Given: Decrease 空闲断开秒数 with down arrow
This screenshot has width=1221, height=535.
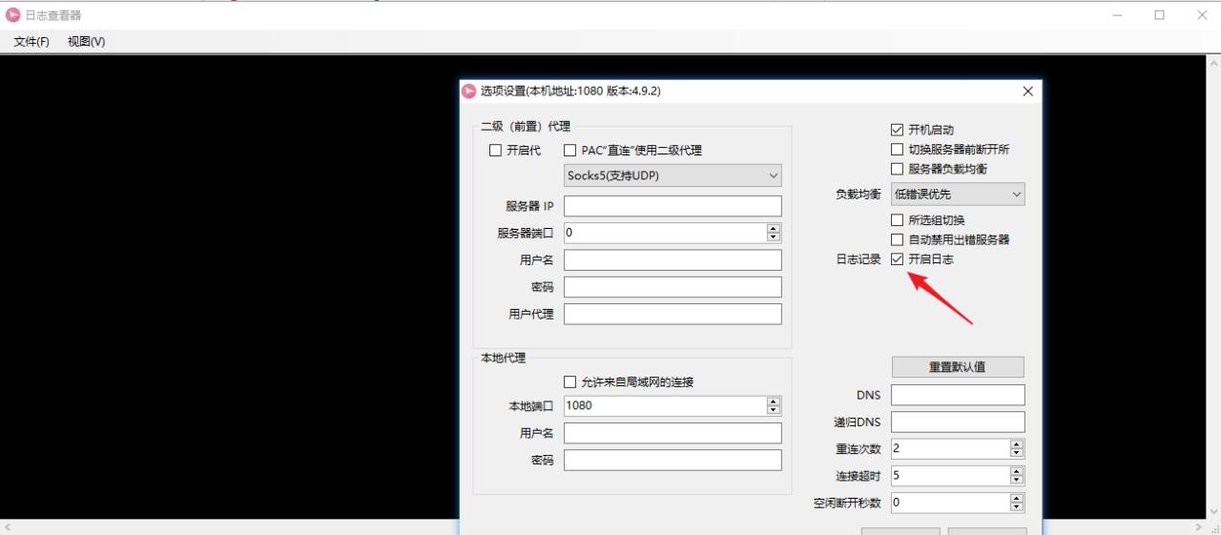Looking at the screenshot, I should pos(1017,506).
